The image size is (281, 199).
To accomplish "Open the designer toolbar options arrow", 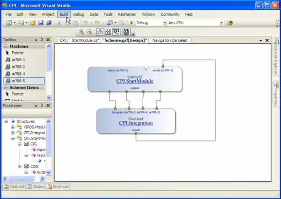I will (x=133, y=34).
